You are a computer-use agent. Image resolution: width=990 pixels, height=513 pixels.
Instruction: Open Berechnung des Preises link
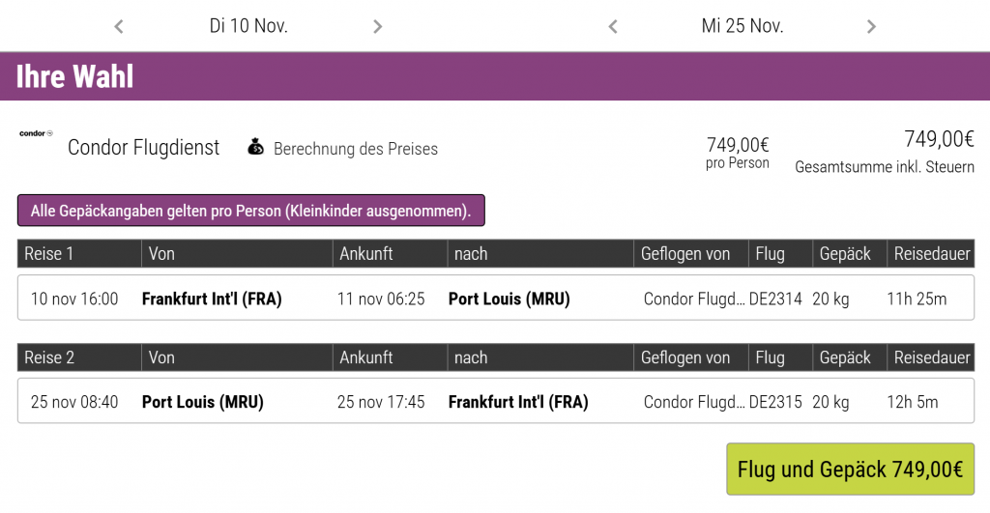[355, 149]
